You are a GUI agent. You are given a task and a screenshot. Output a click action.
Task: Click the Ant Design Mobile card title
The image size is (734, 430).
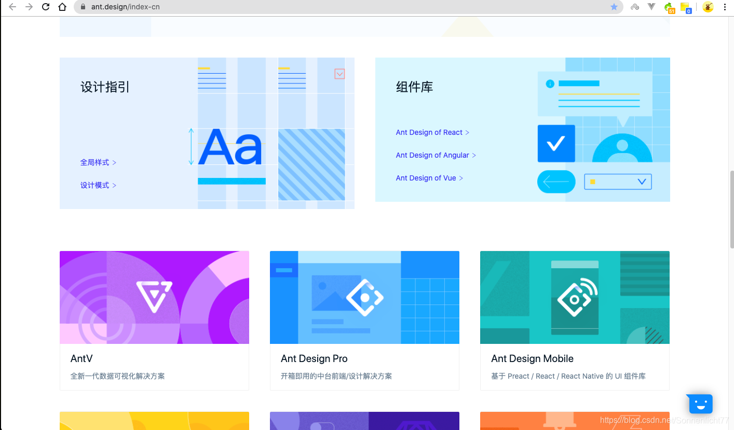click(x=532, y=358)
